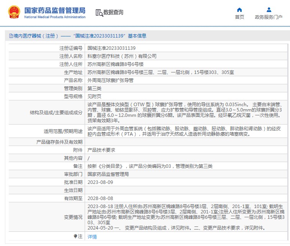Click the 见附页 model specification cell
This screenshot has height=246, width=290.
[x=94, y=96]
